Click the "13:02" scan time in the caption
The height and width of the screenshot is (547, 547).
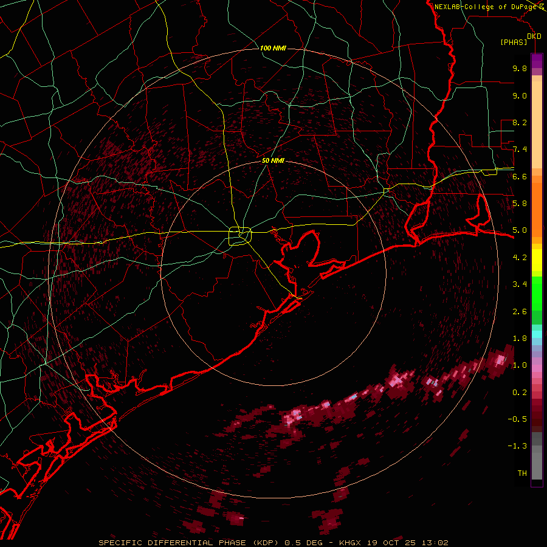(434, 543)
